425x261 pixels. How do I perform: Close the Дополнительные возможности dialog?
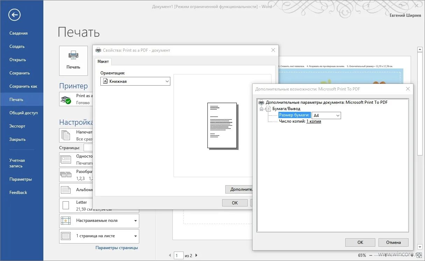408,89
